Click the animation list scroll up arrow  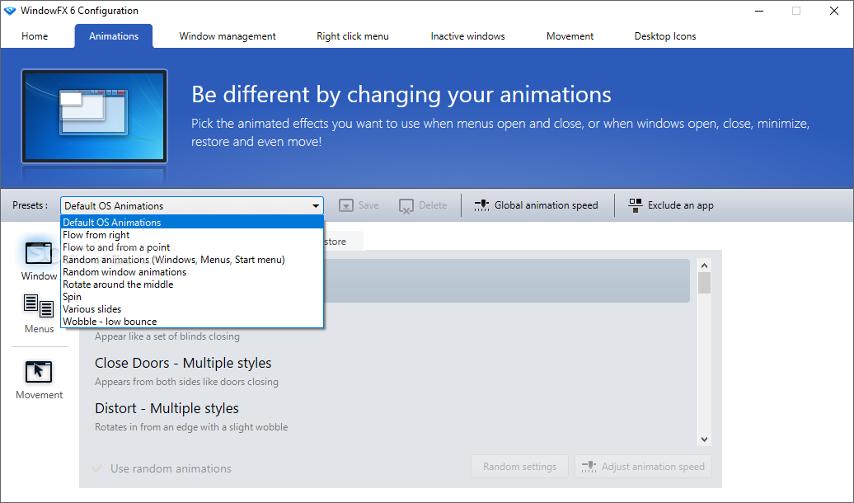pos(704,266)
